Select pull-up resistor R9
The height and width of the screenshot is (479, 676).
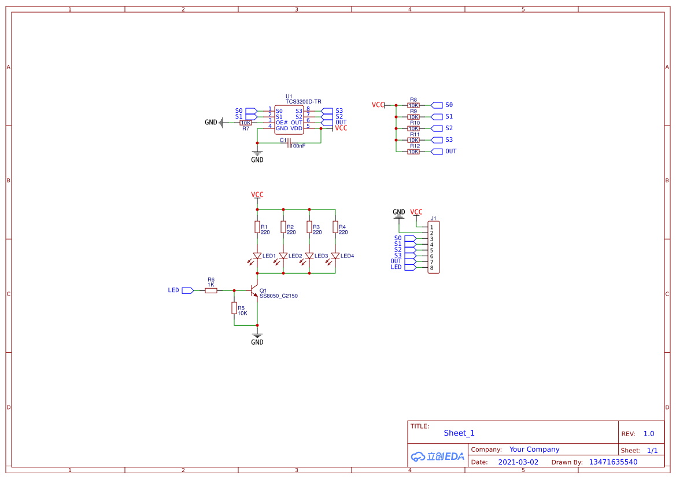[x=413, y=117]
